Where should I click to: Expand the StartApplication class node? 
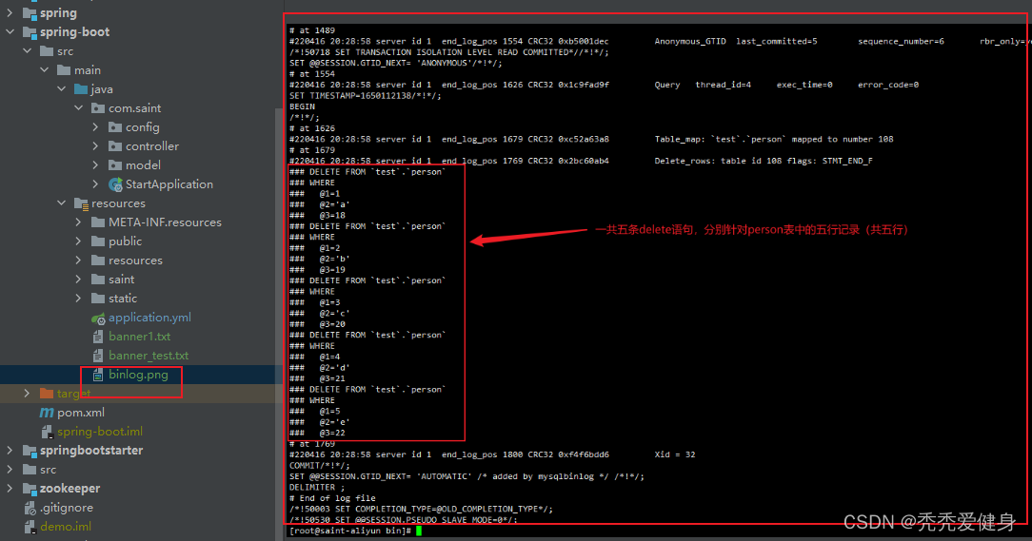[95, 184]
